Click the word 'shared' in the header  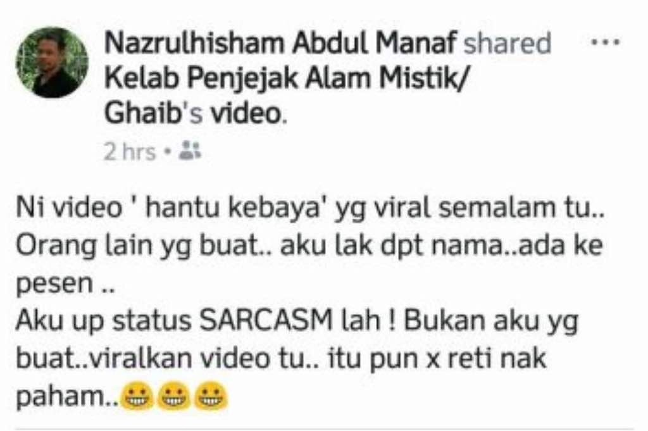pos(508,43)
